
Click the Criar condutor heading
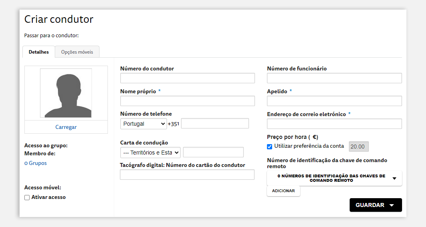[x=59, y=19]
